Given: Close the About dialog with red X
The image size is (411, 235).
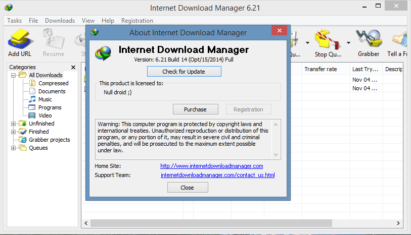Looking at the screenshot, I should (280, 30).
